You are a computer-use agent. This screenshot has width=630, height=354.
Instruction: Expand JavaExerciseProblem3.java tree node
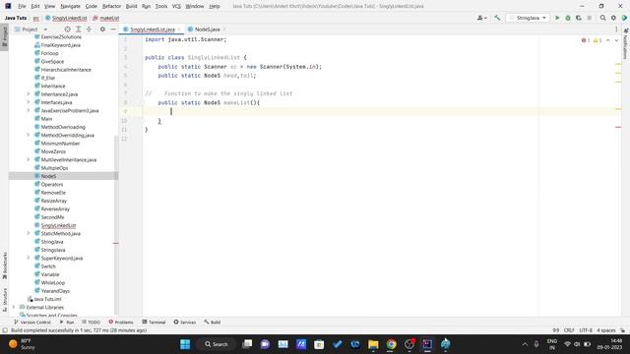pyautogui.click(x=29, y=110)
